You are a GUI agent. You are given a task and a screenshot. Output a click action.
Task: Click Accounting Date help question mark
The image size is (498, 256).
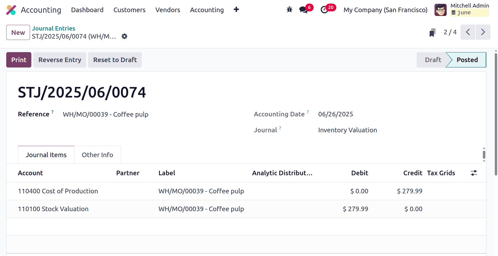[x=308, y=112]
